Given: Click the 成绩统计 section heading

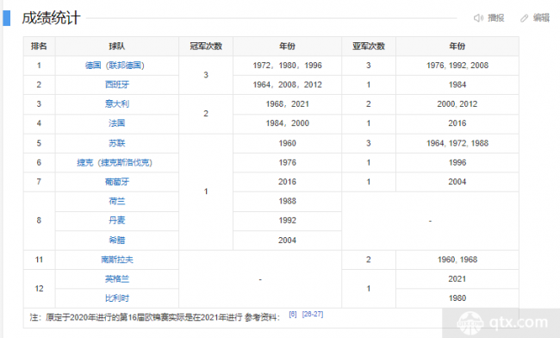Looking at the screenshot, I should click(51, 18).
